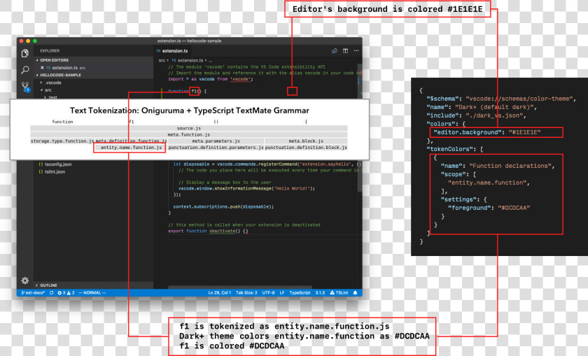This screenshot has width=588, height=356.
Task: Click the "tokenColors" key in JSON
Action: pos(449,149)
